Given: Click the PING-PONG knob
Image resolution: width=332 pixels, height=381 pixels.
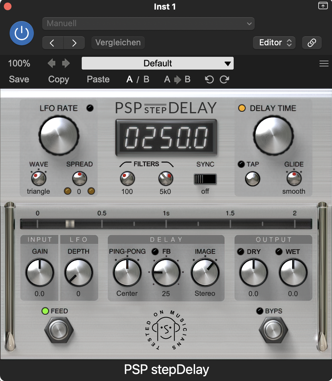Looking at the screenshot, I should [127, 273].
